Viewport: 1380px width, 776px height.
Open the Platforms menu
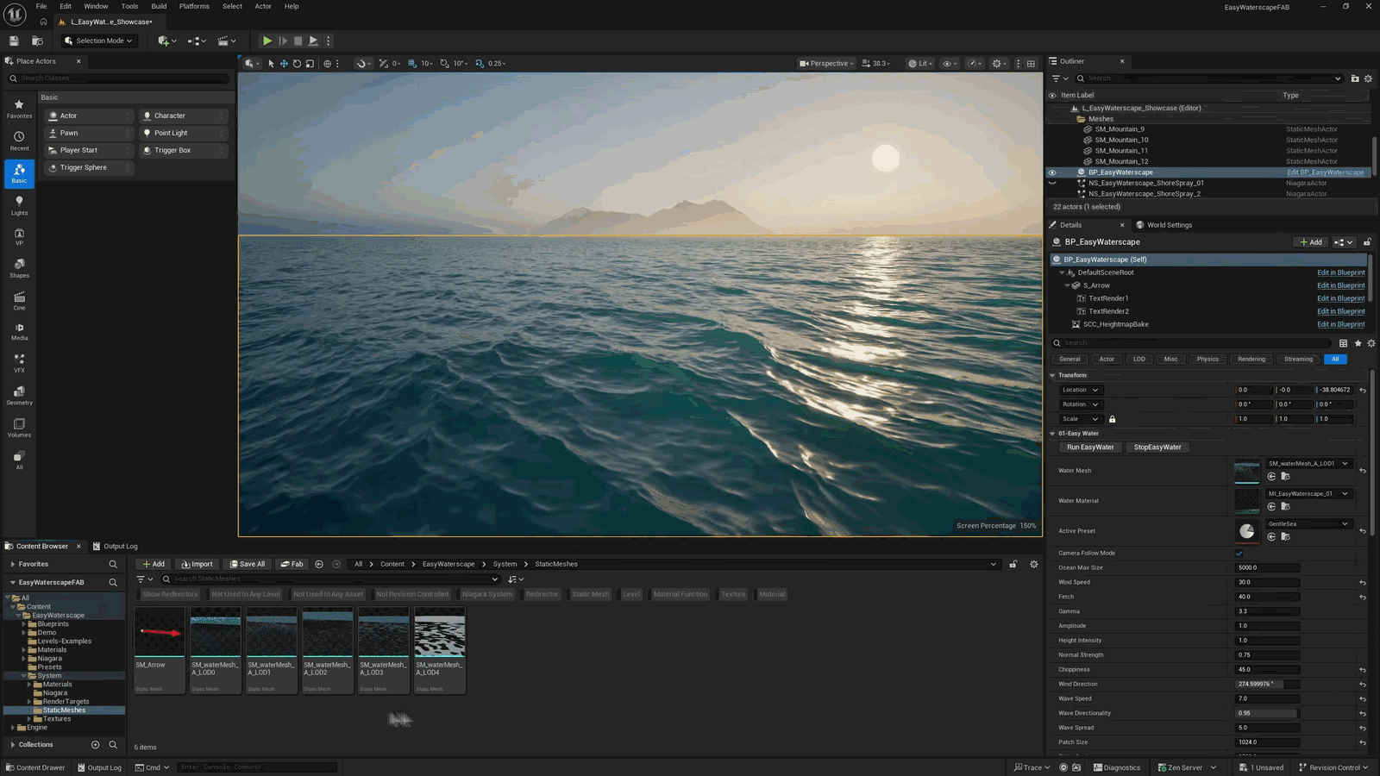(x=194, y=6)
